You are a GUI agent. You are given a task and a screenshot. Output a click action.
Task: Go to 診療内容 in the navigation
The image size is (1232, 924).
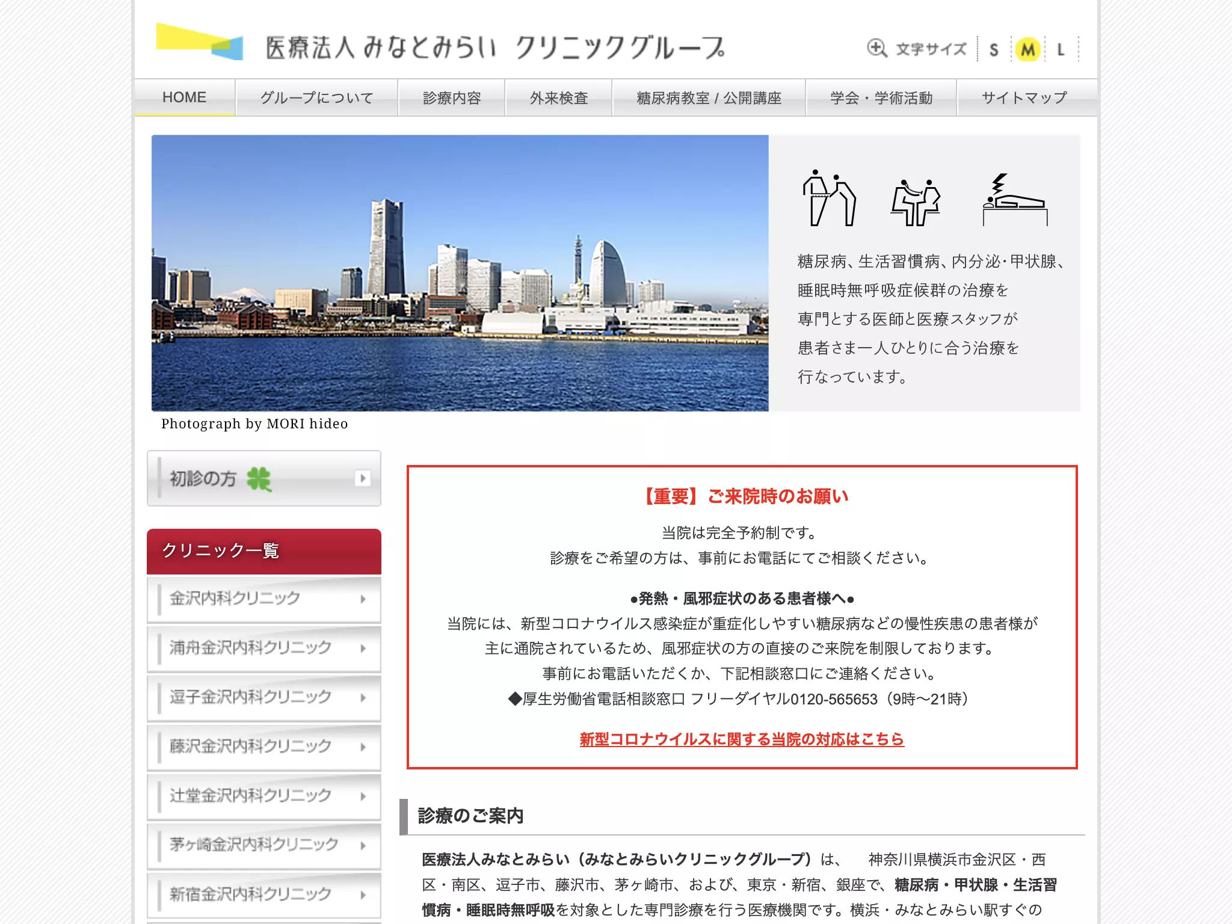point(452,97)
